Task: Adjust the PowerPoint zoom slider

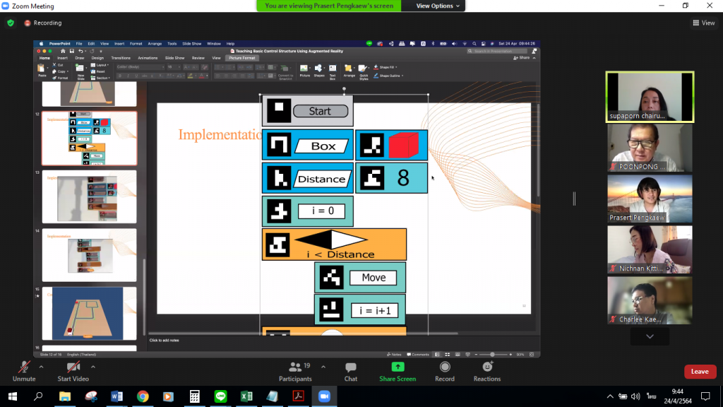Action: pyautogui.click(x=492, y=354)
